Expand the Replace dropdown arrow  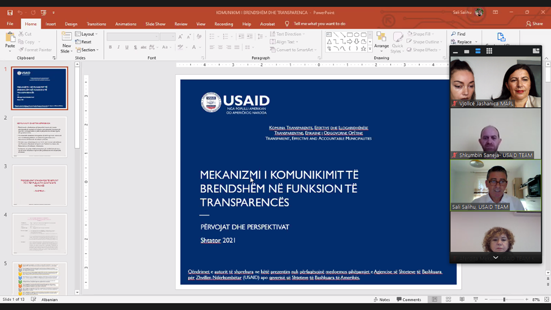click(476, 42)
